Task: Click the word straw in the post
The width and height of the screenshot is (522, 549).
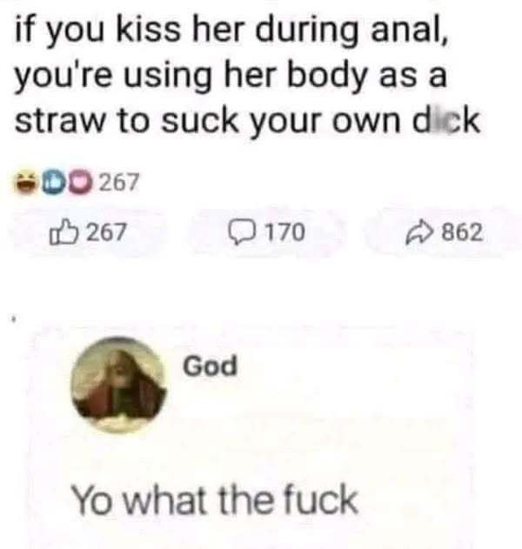Action: coord(59,121)
